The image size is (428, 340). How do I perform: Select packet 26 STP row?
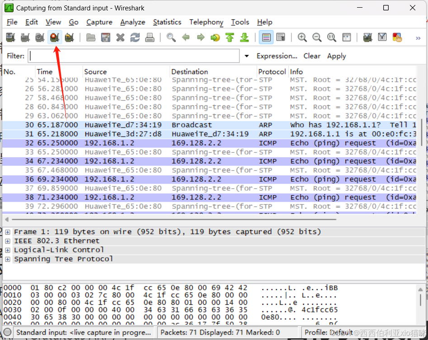[x=209, y=89]
